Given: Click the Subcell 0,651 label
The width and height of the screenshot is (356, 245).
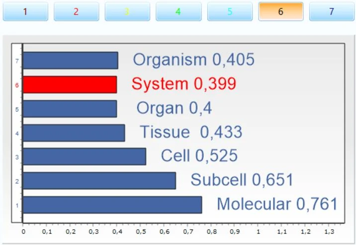Looking at the screenshot, I should tap(242, 180).
